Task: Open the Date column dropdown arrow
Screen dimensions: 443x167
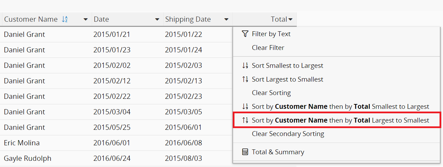Action: (157, 20)
